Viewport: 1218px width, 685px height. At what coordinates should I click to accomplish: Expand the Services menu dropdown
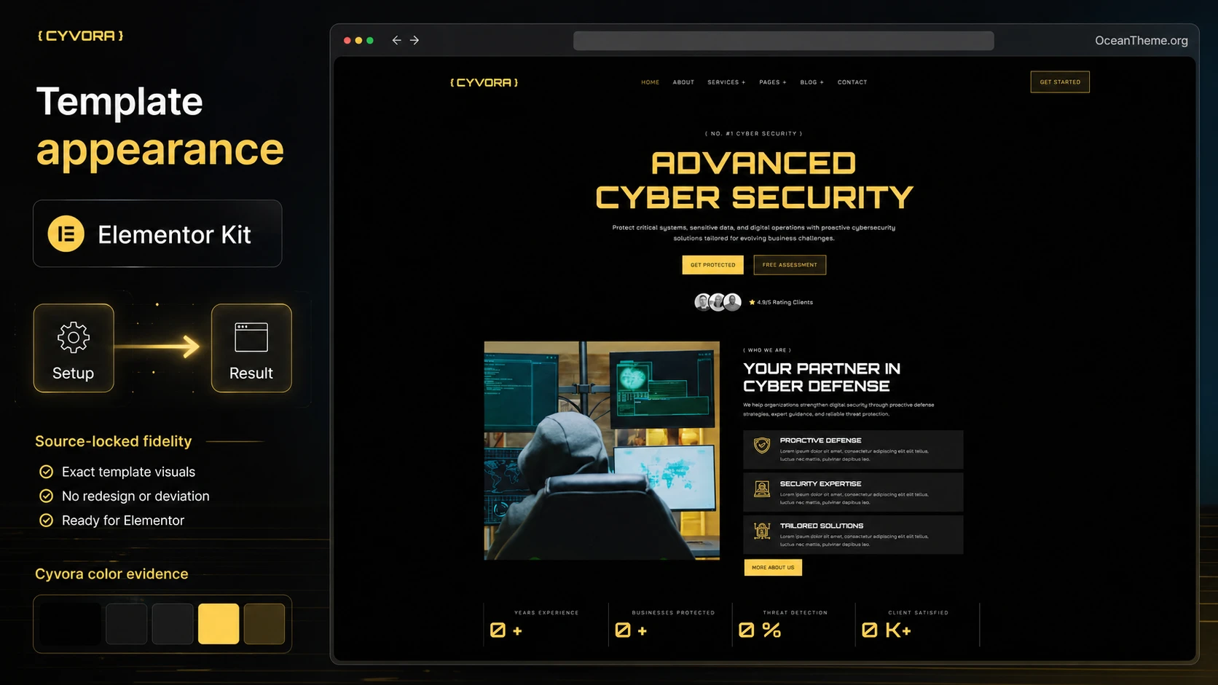726,82
